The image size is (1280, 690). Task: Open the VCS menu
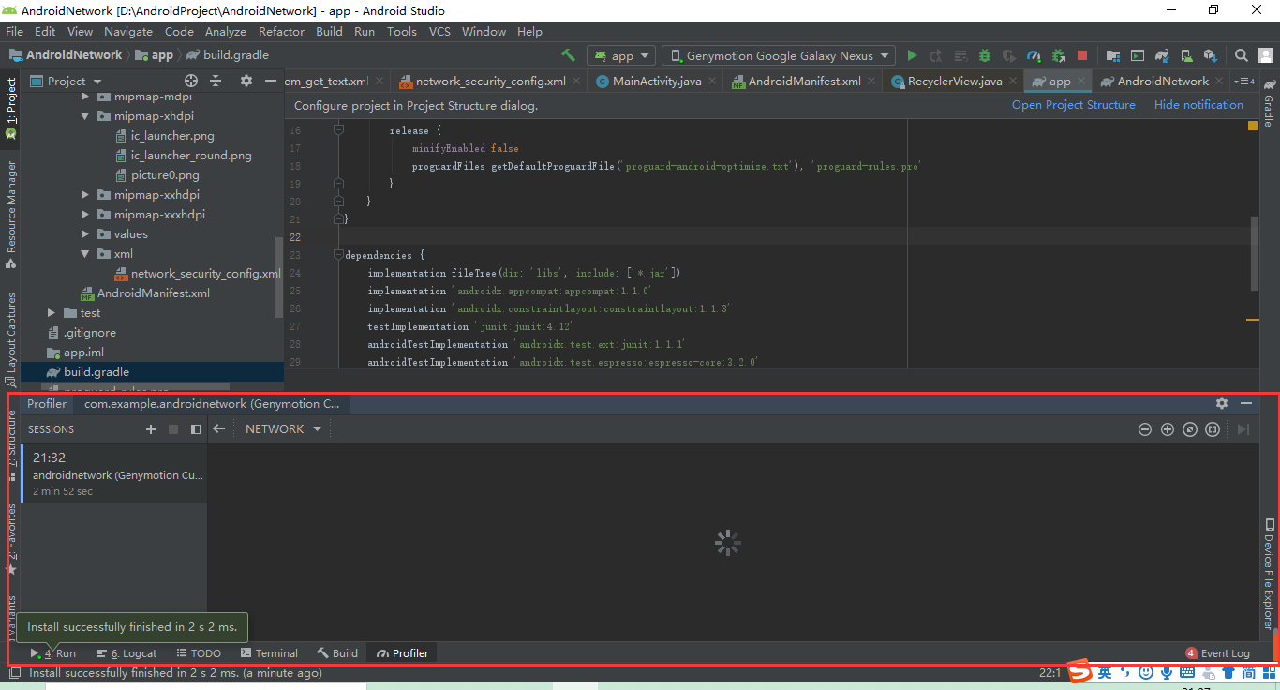[x=439, y=31]
